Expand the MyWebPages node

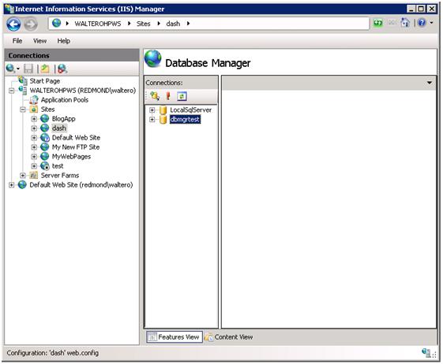[34, 157]
